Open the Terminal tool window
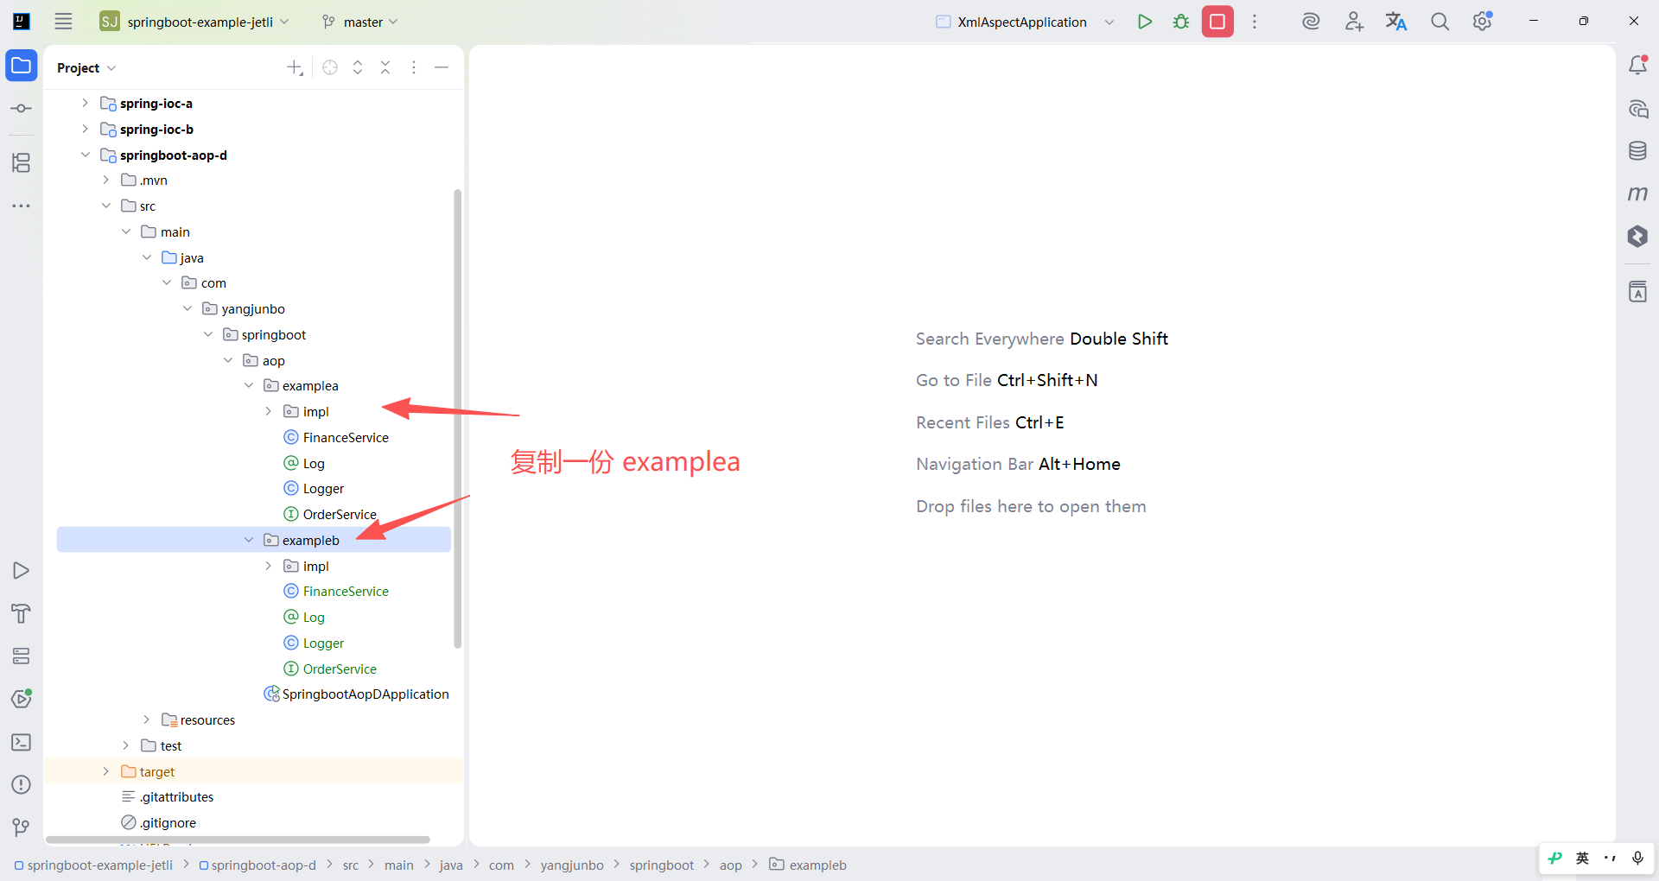1659x881 pixels. click(x=22, y=742)
